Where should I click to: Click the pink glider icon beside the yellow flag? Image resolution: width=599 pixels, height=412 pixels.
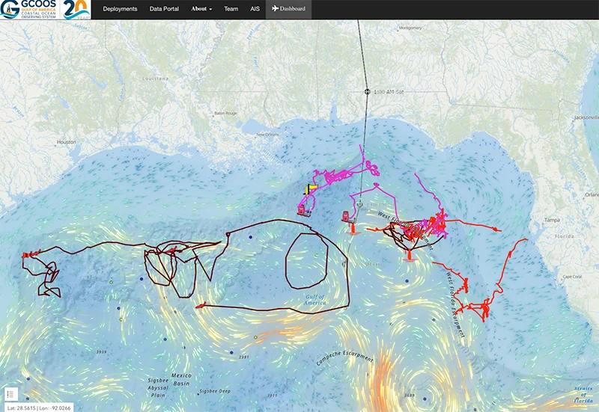302,209
